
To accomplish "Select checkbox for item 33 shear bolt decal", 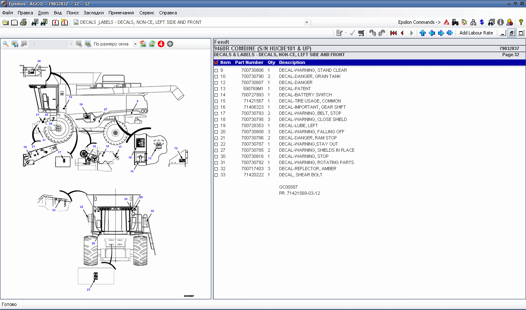I will pyautogui.click(x=216, y=175).
